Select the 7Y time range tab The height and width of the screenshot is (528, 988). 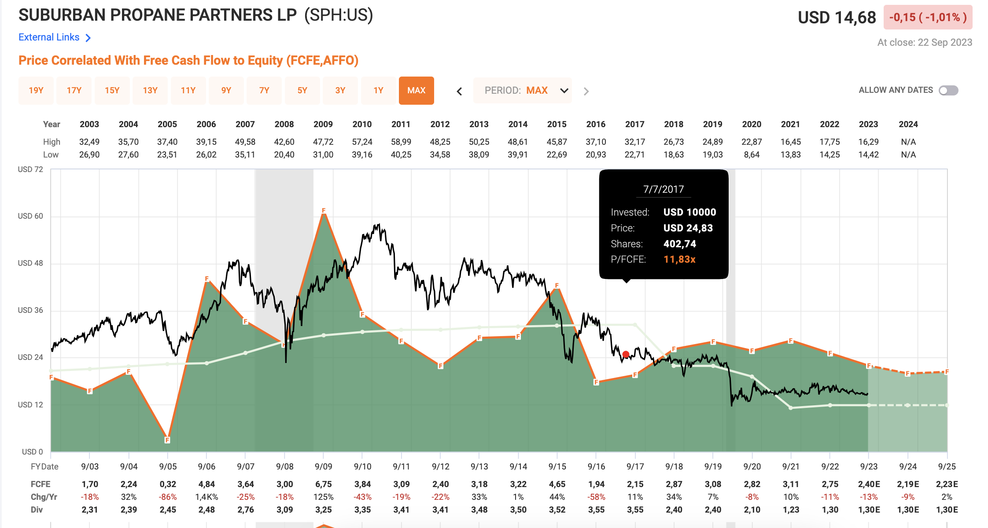[x=264, y=90]
